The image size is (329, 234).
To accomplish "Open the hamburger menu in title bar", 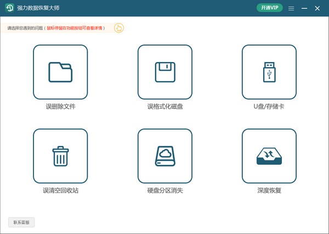I will point(291,8).
